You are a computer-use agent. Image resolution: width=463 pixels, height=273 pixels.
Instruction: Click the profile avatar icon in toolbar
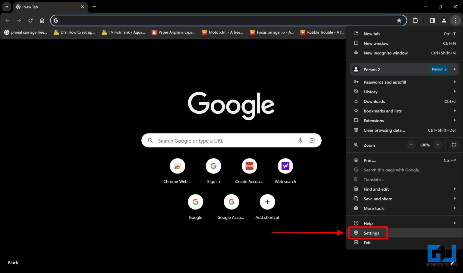(444, 20)
